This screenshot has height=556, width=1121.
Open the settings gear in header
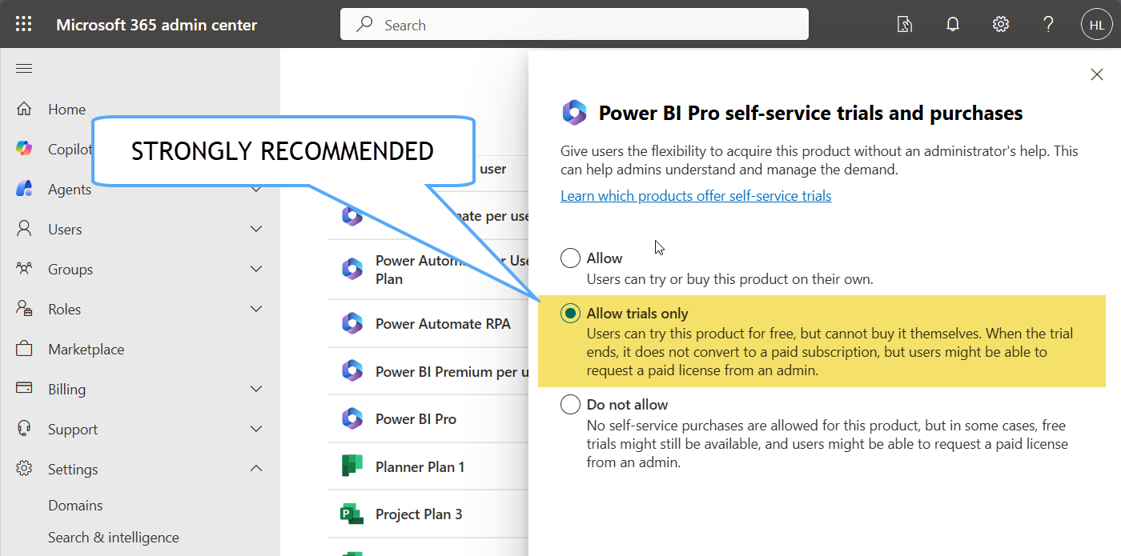tap(1001, 24)
